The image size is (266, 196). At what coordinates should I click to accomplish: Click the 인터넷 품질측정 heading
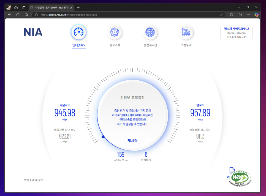click(x=132, y=98)
